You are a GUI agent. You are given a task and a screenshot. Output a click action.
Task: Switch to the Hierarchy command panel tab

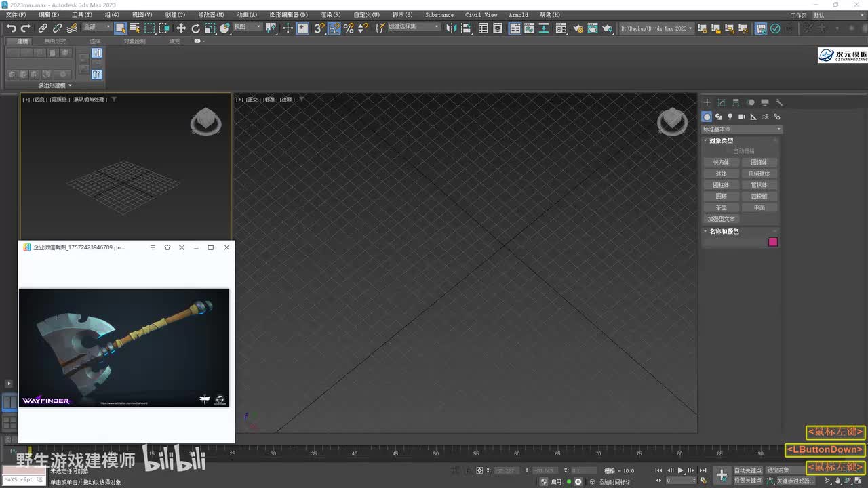point(736,102)
